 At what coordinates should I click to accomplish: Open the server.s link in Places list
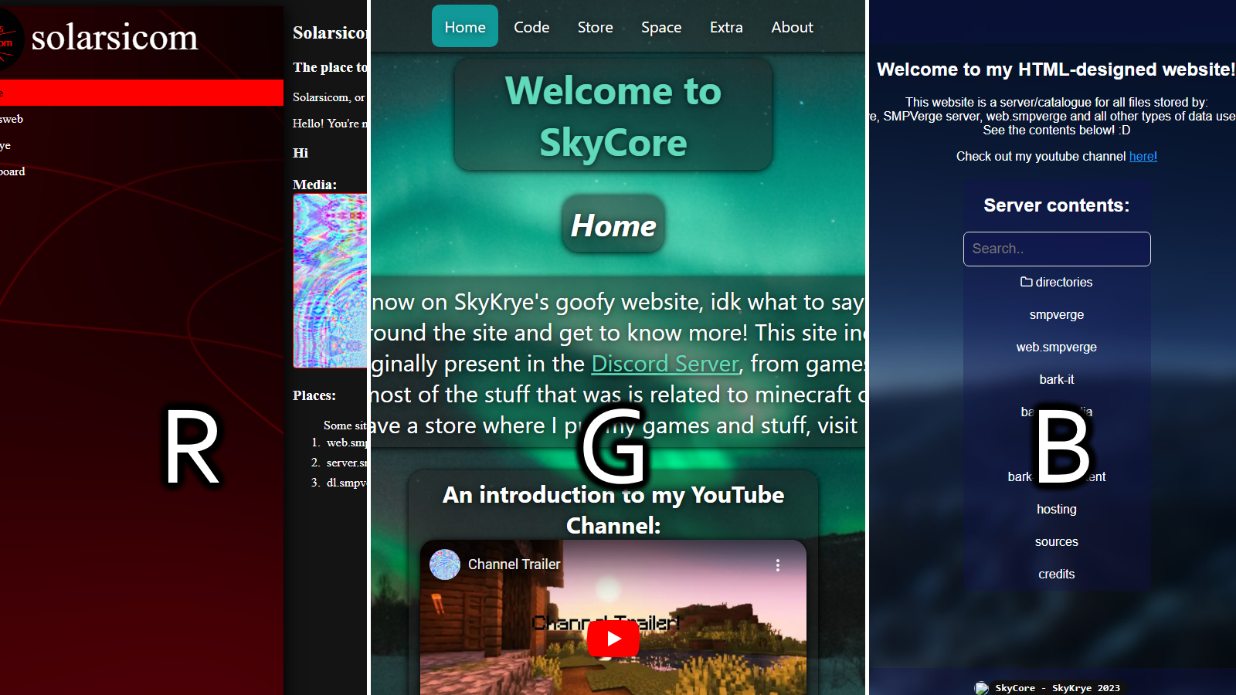pyautogui.click(x=347, y=463)
